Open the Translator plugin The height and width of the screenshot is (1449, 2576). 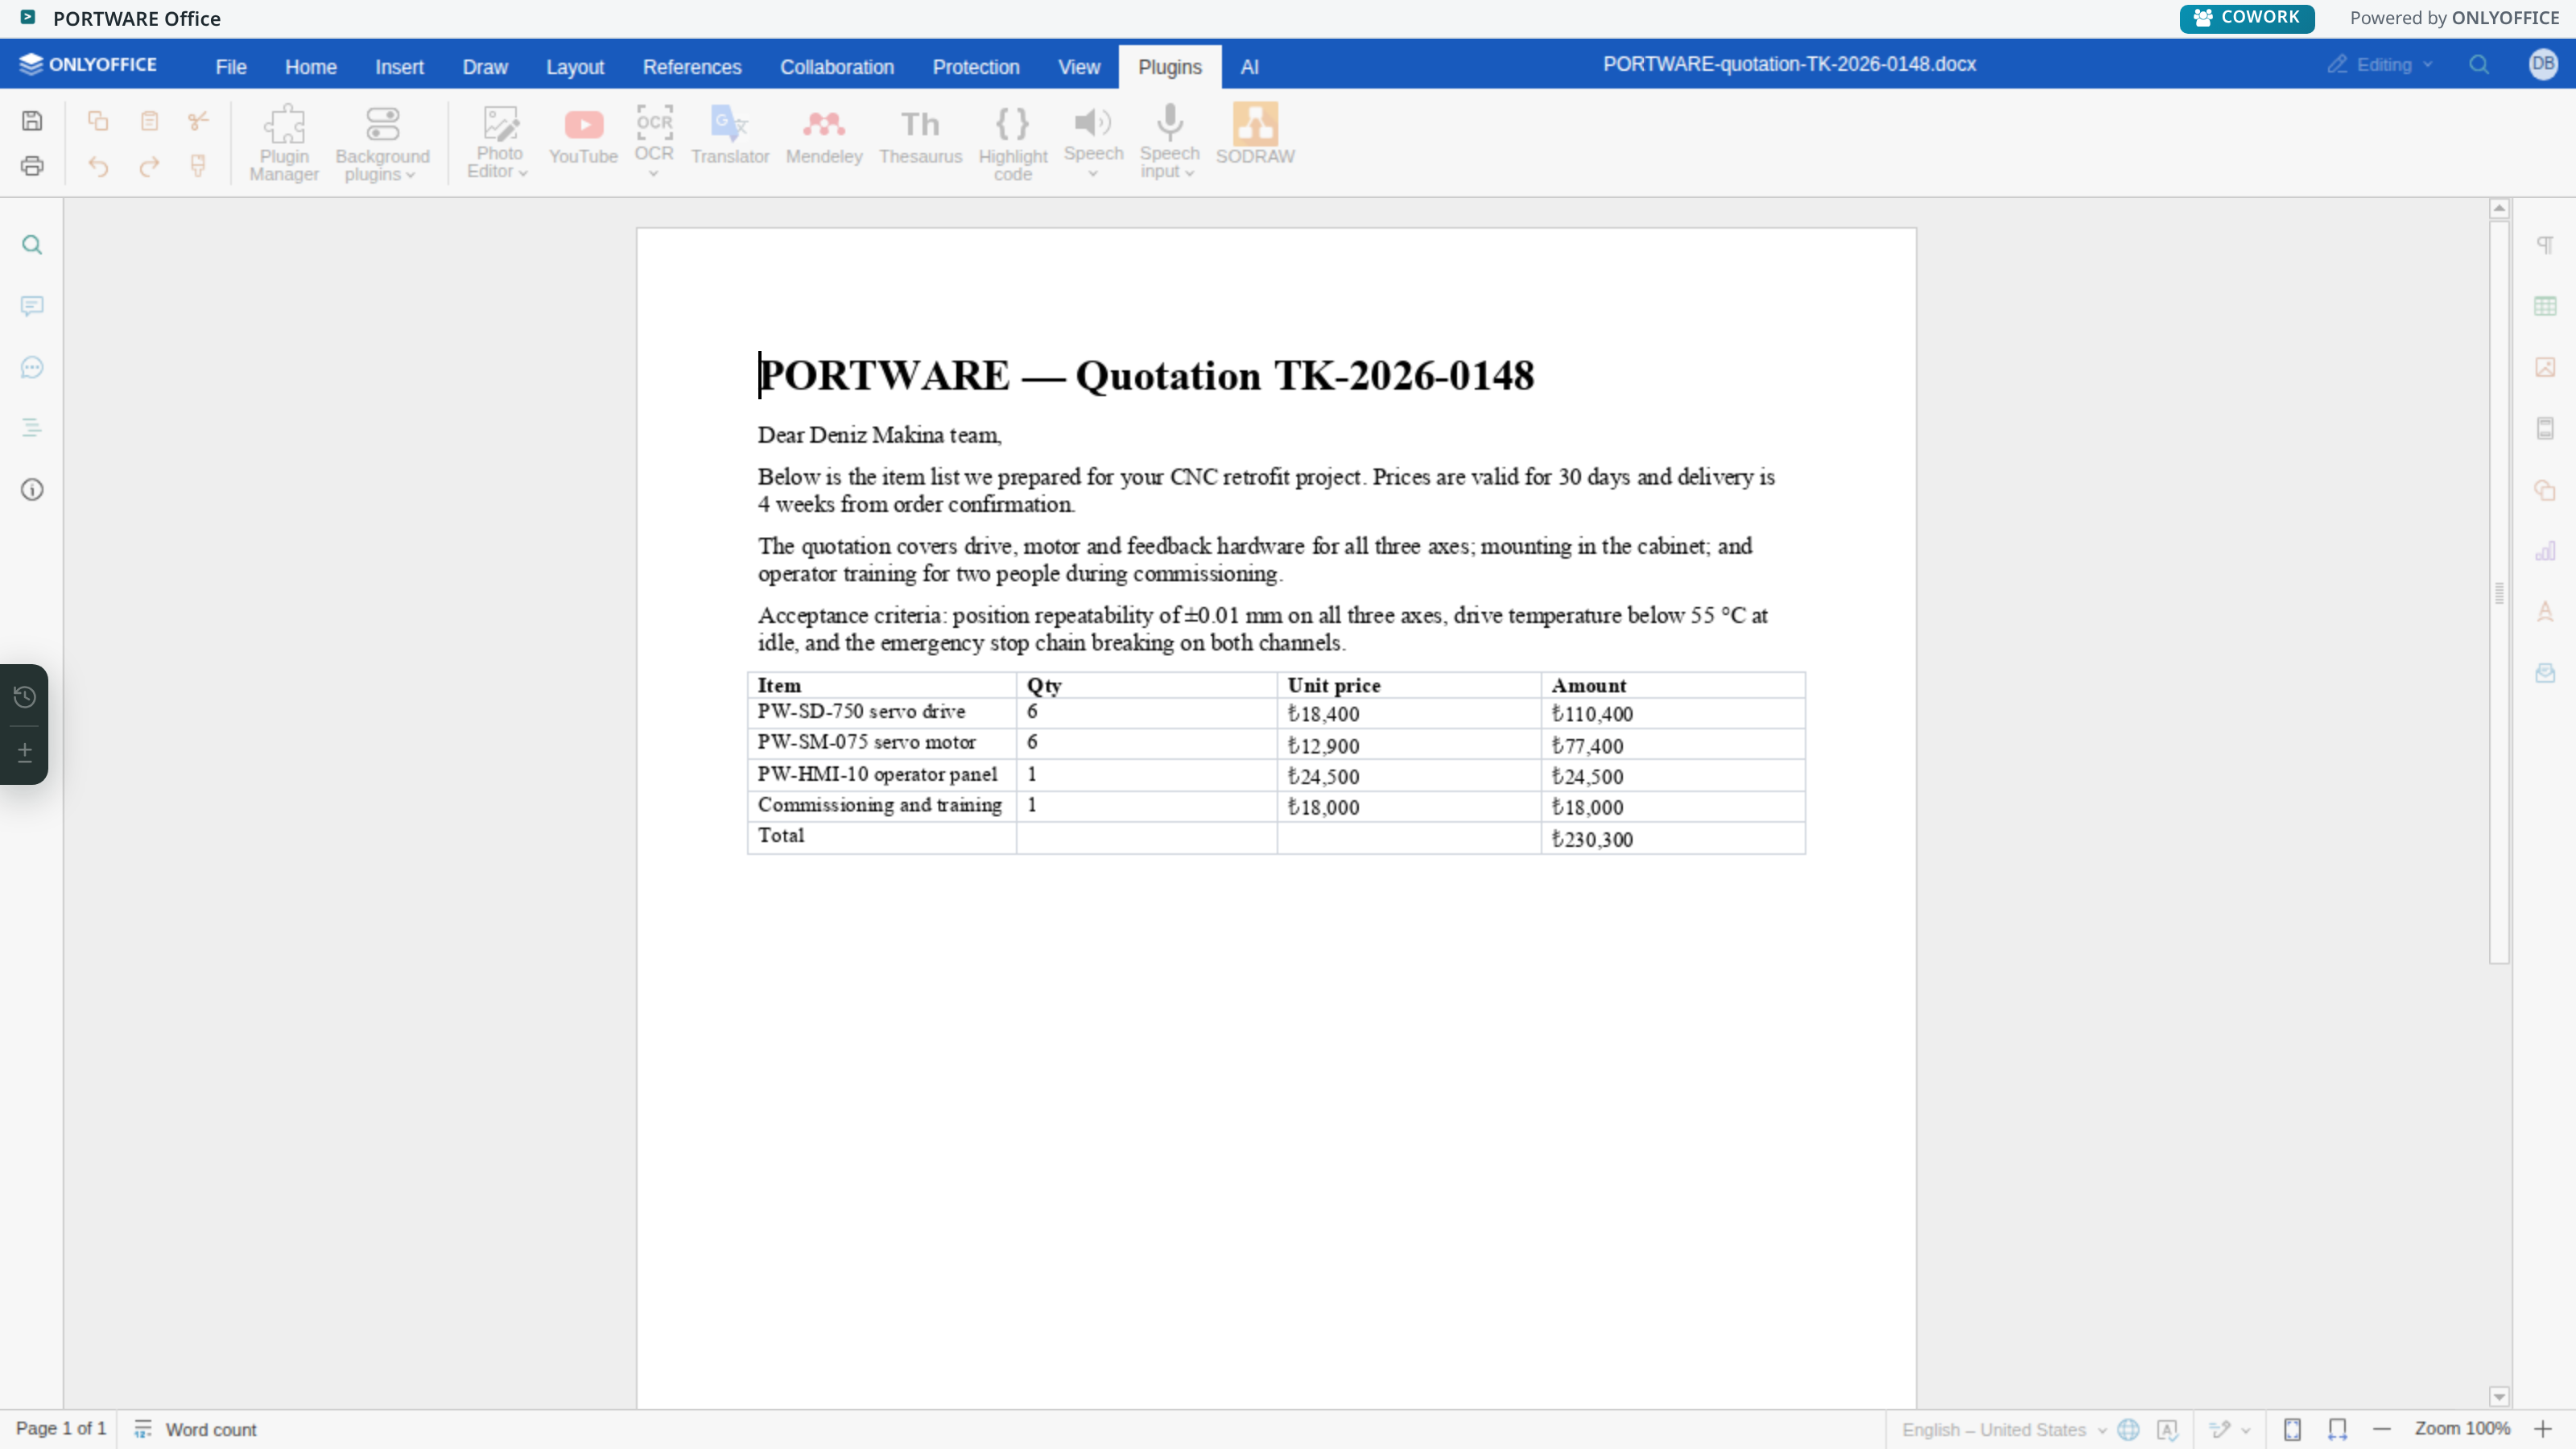[x=729, y=137]
